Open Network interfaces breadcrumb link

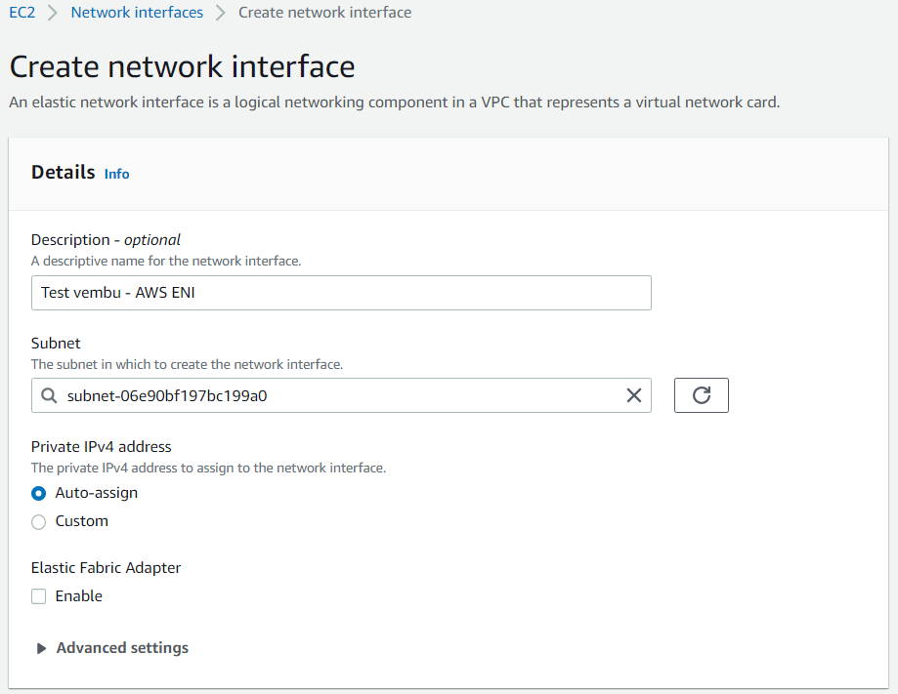click(x=137, y=12)
